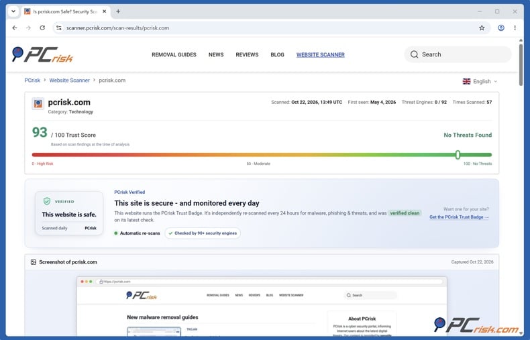
Task: Click the 'Automatic re-scans' indicator
Action: [138, 233]
